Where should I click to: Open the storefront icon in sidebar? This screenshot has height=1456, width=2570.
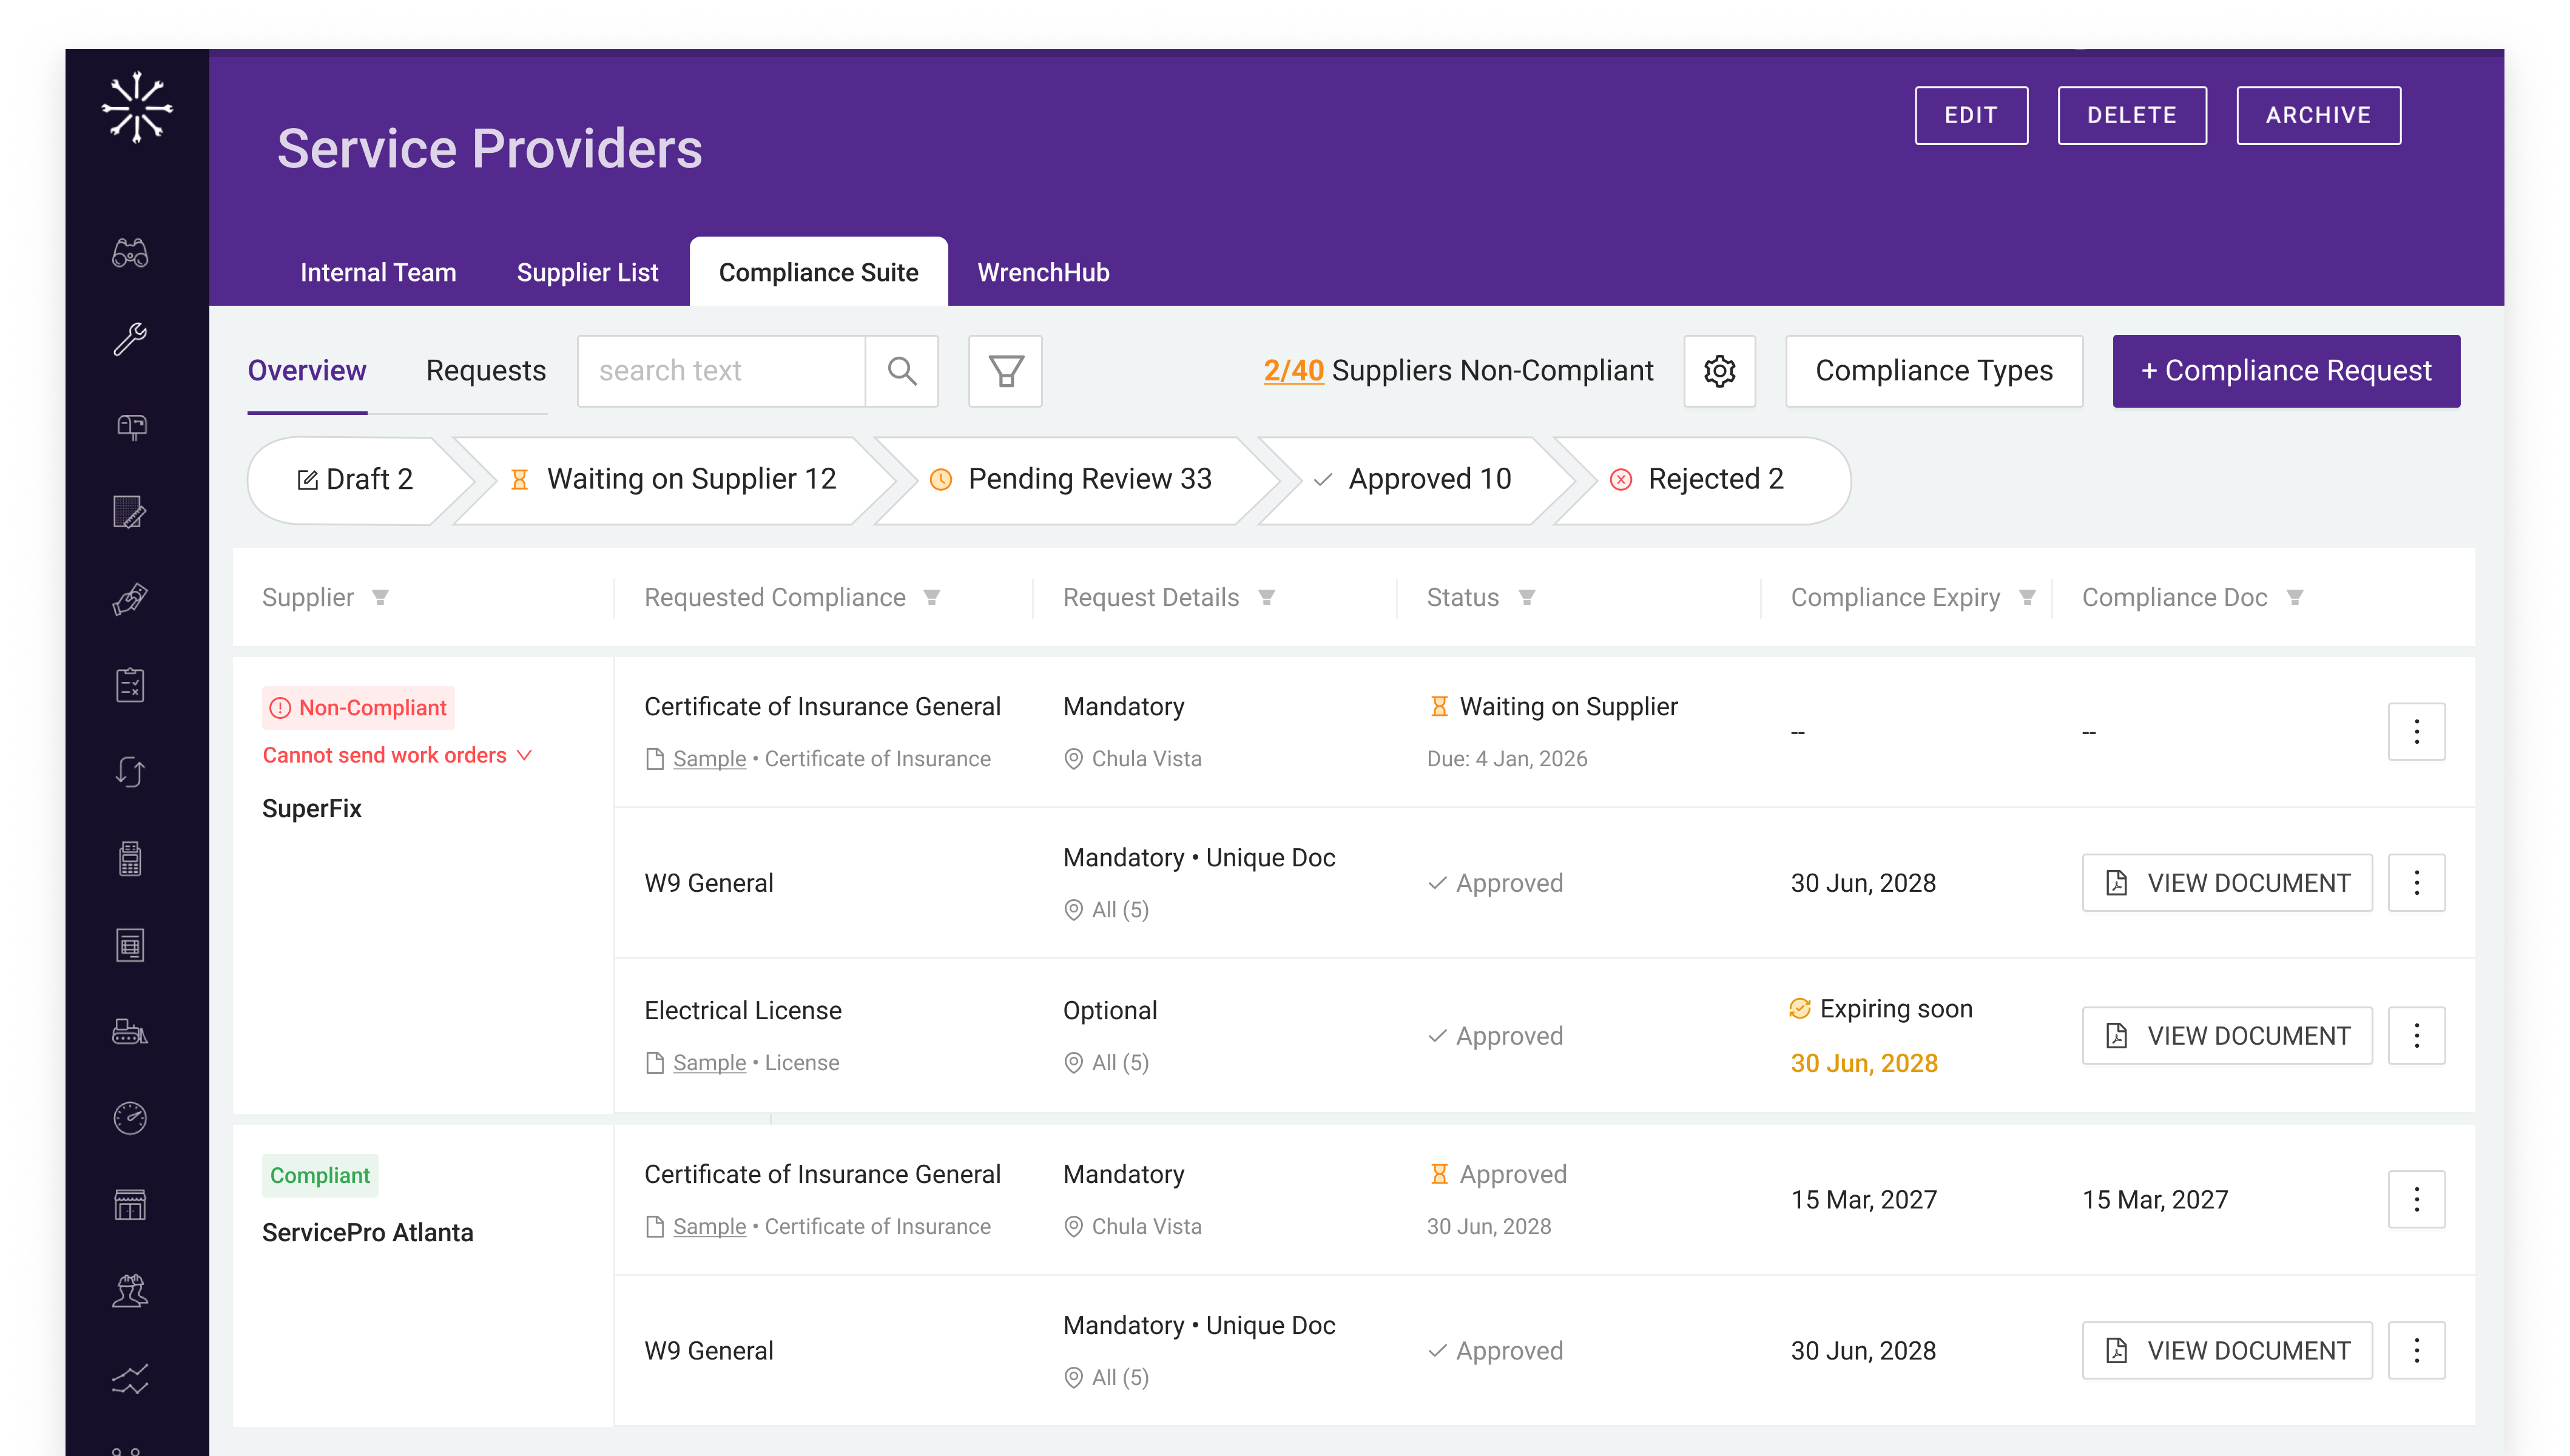[130, 1205]
